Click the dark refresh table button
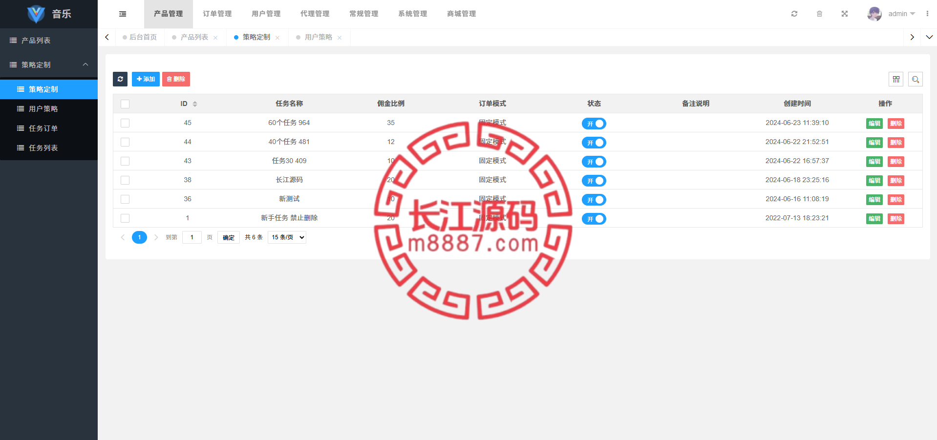 tap(120, 79)
